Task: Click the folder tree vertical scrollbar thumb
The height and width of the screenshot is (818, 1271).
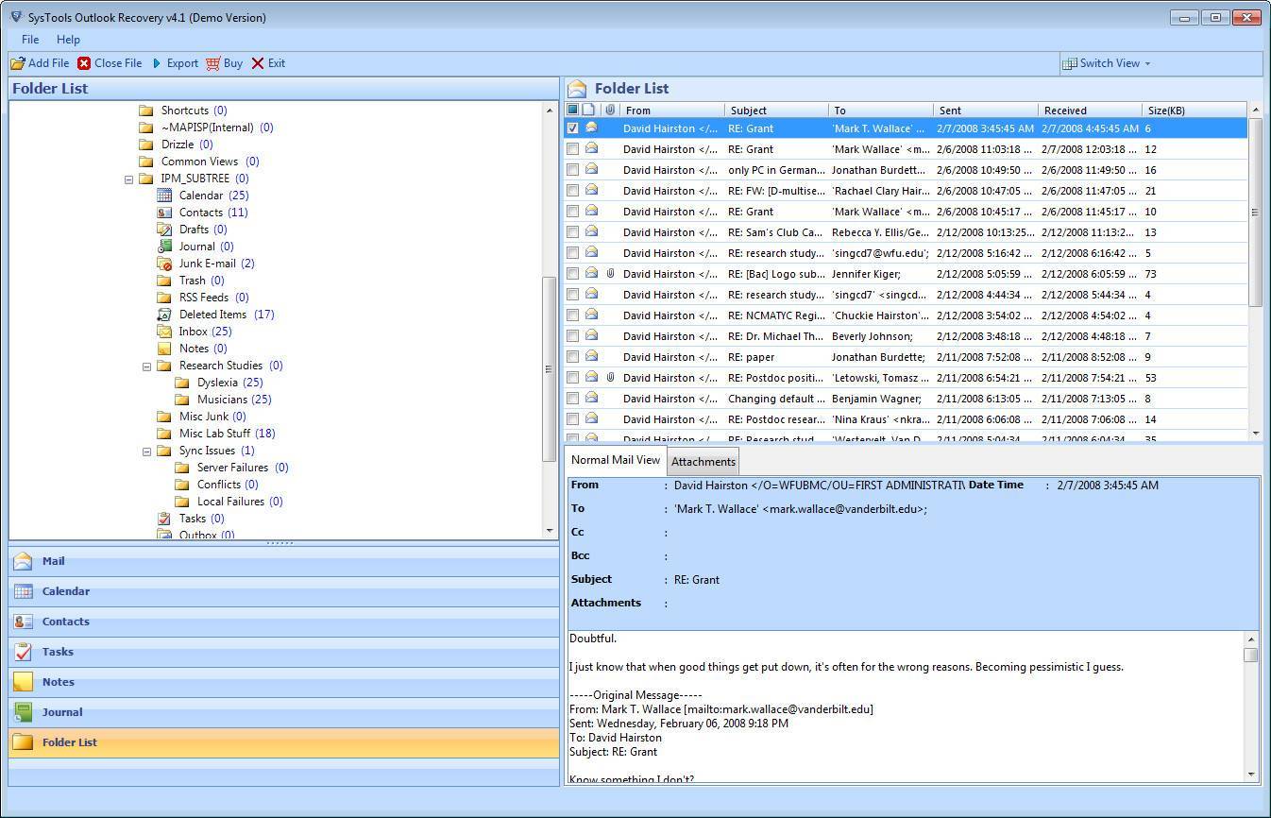Action: coord(549,368)
